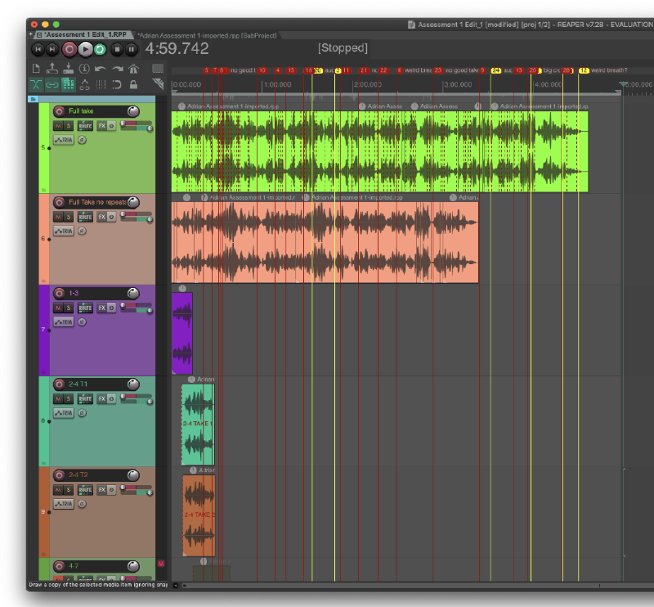Click the master track icon in the blue row
This screenshot has width=654, height=607.
click(34, 99)
